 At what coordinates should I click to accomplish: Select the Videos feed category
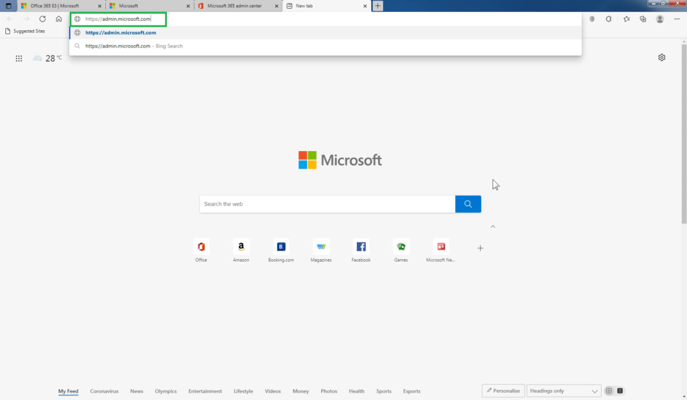tap(272, 391)
